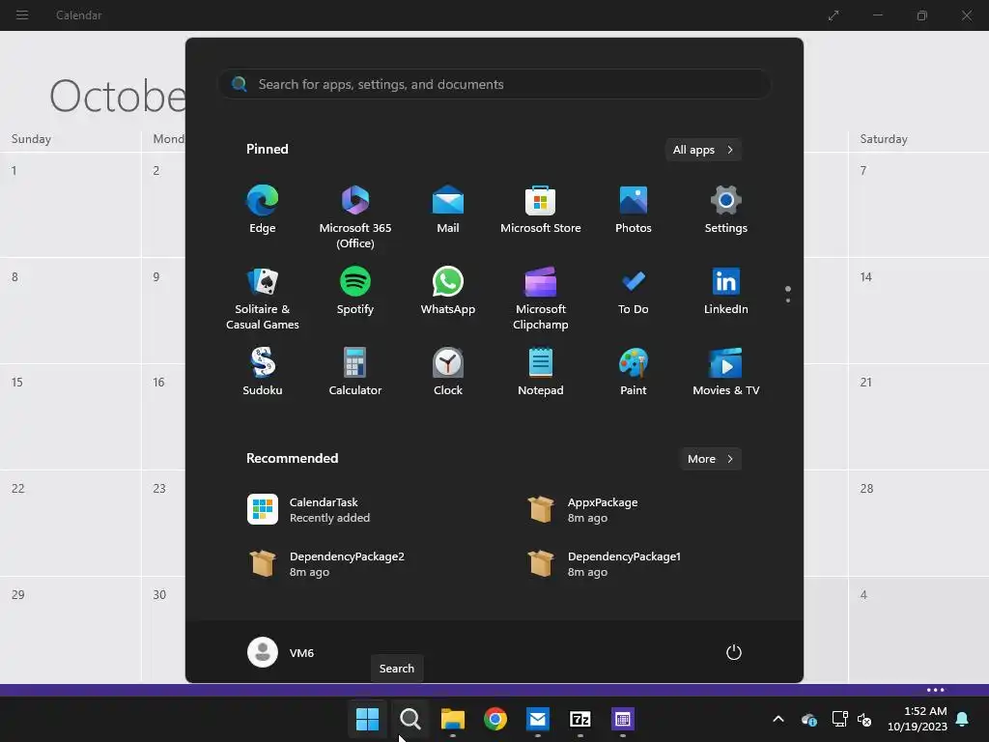Click the muted volume tray icon
This screenshot has width=989, height=742.
[864, 719]
